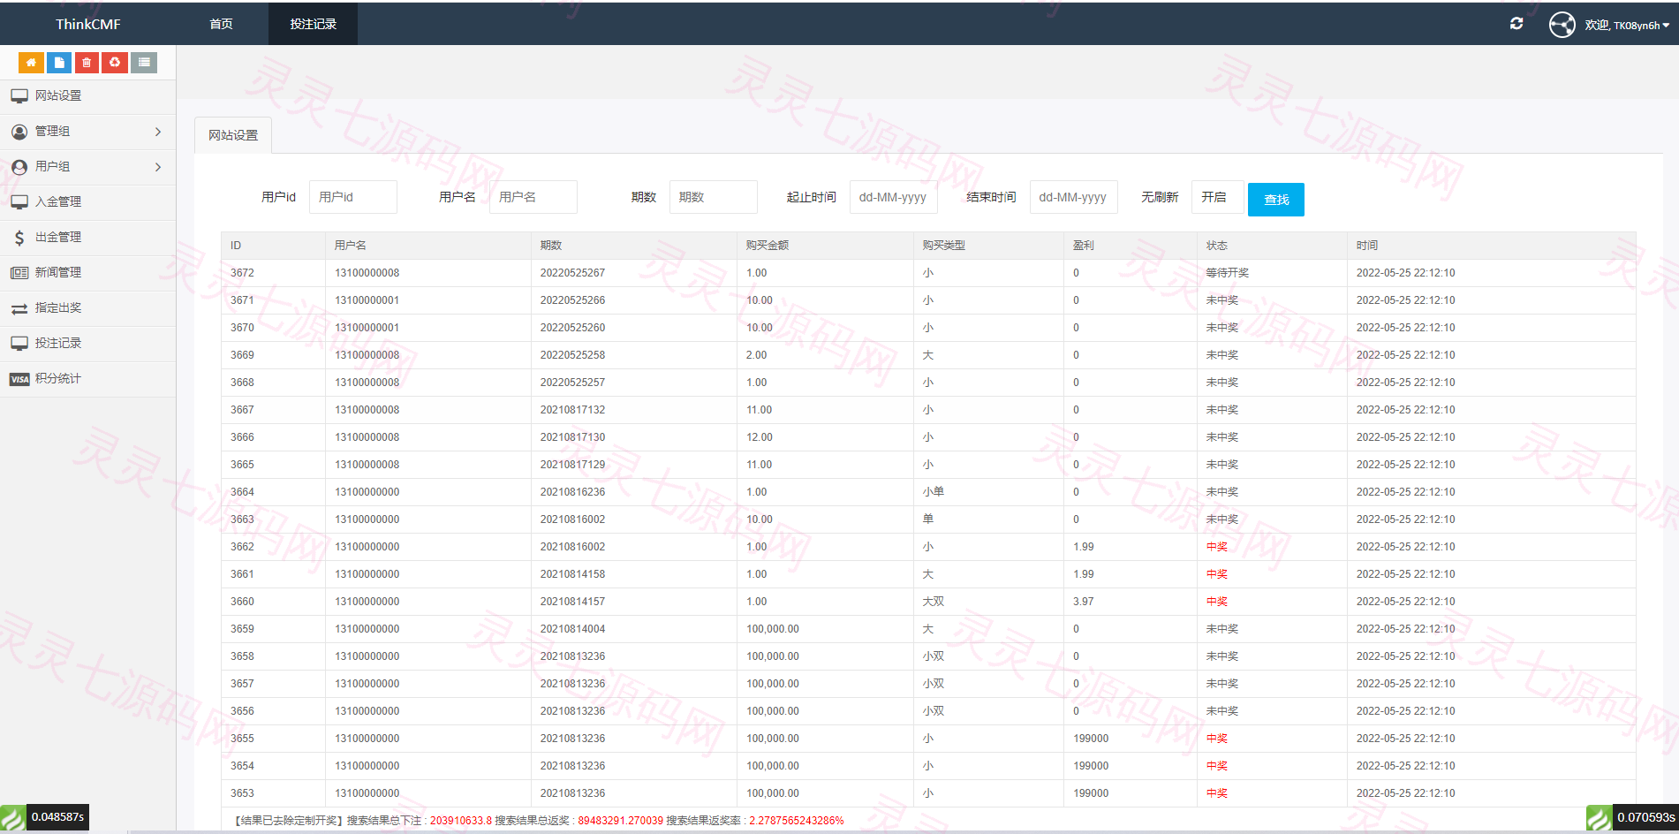
Task: Click the user avatar icon in the header
Action: [x=1562, y=25]
